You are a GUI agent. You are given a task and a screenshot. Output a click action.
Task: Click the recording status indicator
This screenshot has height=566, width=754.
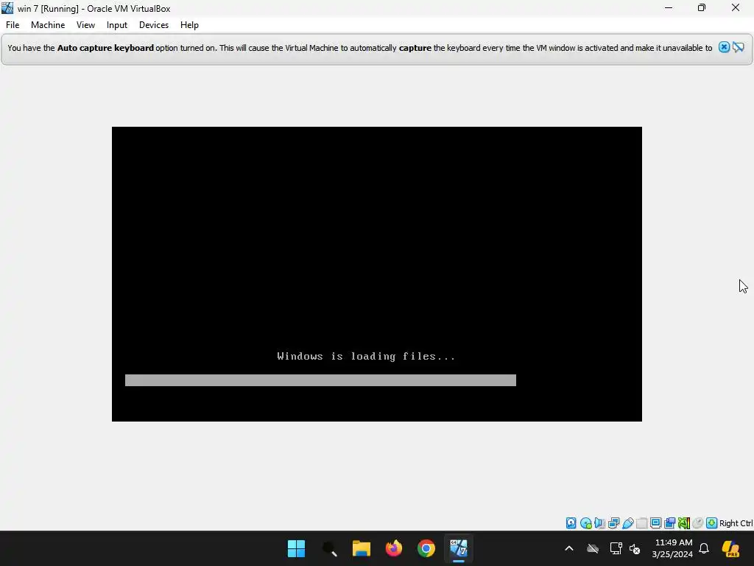(x=669, y=523)
